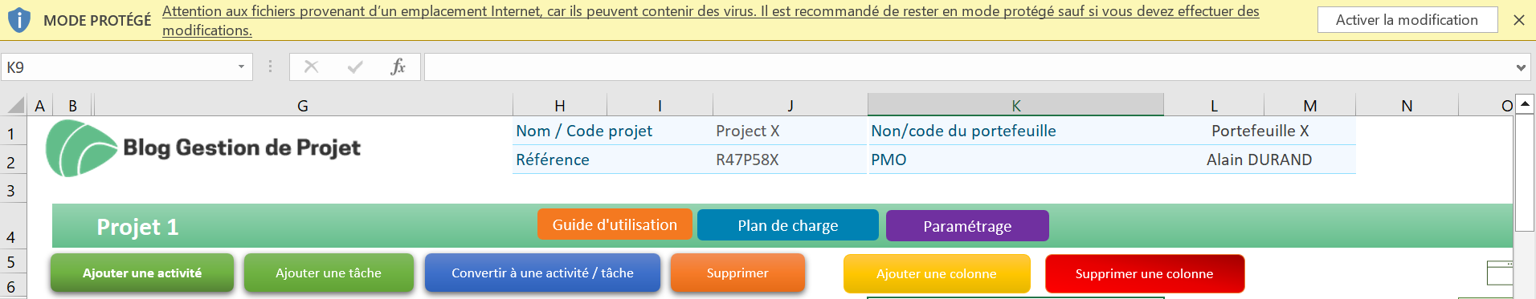Go to the Plan de charge sheet button

point(788,226)
